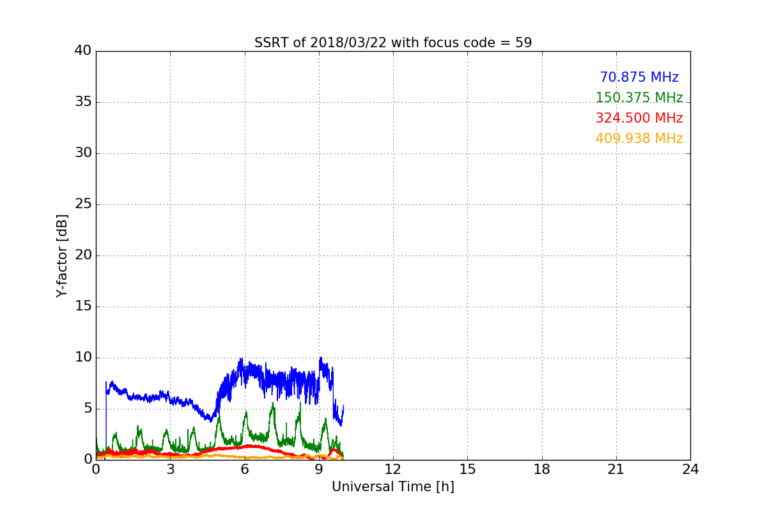
Task: Click y-axis tick label 20
Action: pyautogui.click(x=83, y=256)
